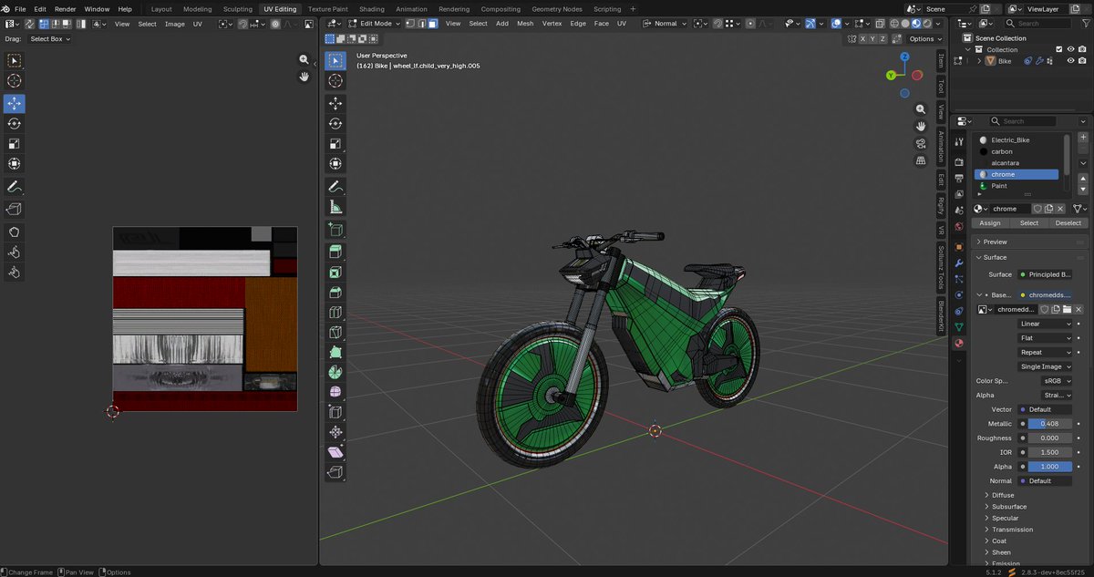This screenshot has height=577, width=1094.
Task: Enable edge select mode in 3D viewport
Action: pos(420,23)
